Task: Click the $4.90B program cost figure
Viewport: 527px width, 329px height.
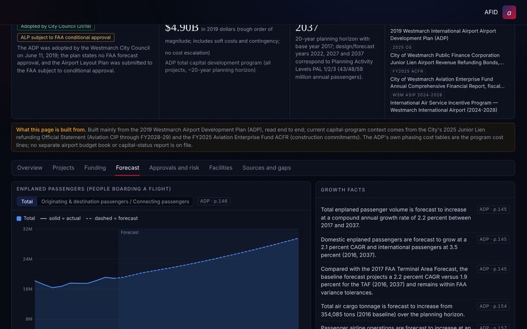Action: [182, 27]
